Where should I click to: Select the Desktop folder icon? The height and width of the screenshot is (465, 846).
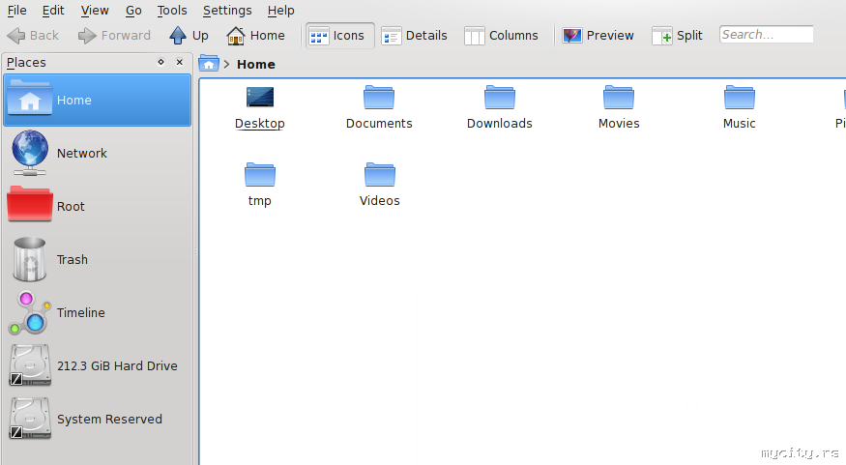(x=260, y=98)
